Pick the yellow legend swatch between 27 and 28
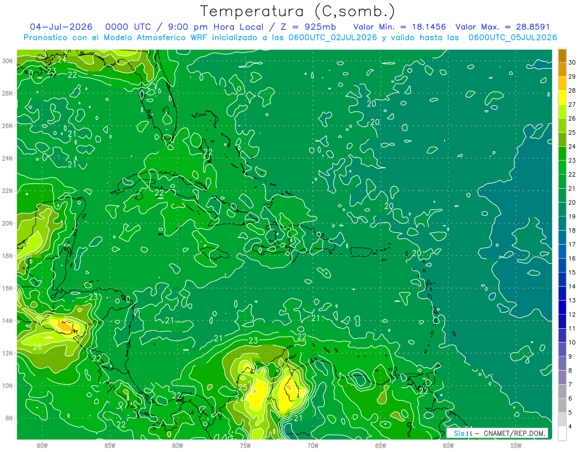585x452 pixels. [562, 98]
